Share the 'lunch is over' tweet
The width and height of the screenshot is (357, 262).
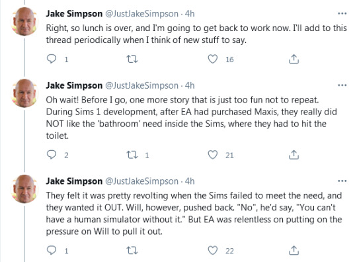point(294,59)
